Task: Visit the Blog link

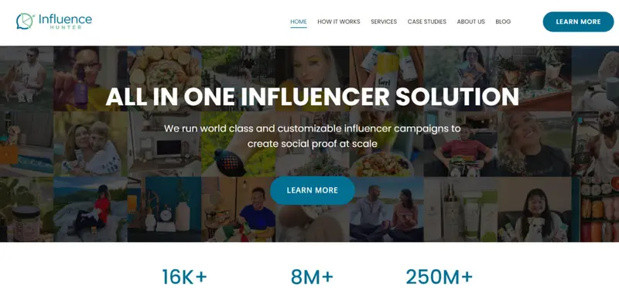Action: pyautogui.click(x=503, y=22)
